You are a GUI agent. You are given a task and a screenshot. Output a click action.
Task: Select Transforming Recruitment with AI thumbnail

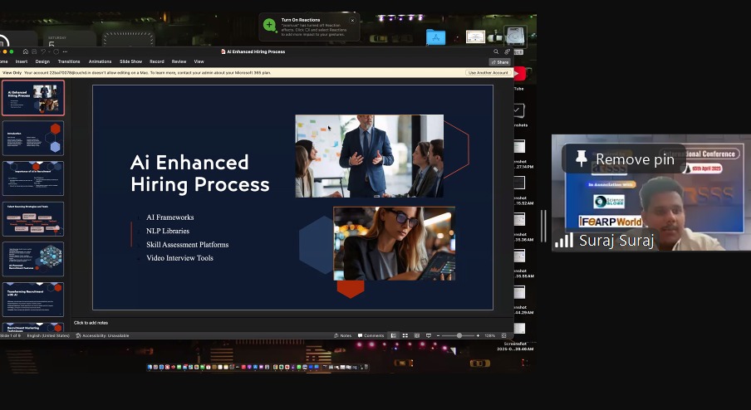click(x=33, y=300)
